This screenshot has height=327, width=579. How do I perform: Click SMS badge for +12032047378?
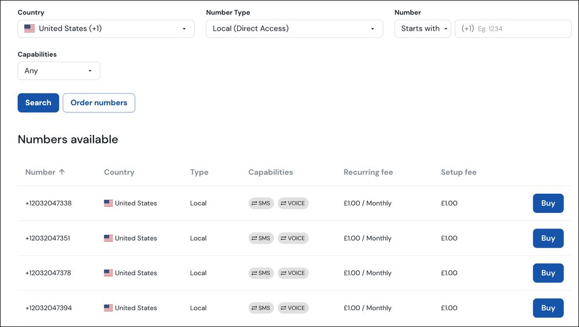coord(261,273)
